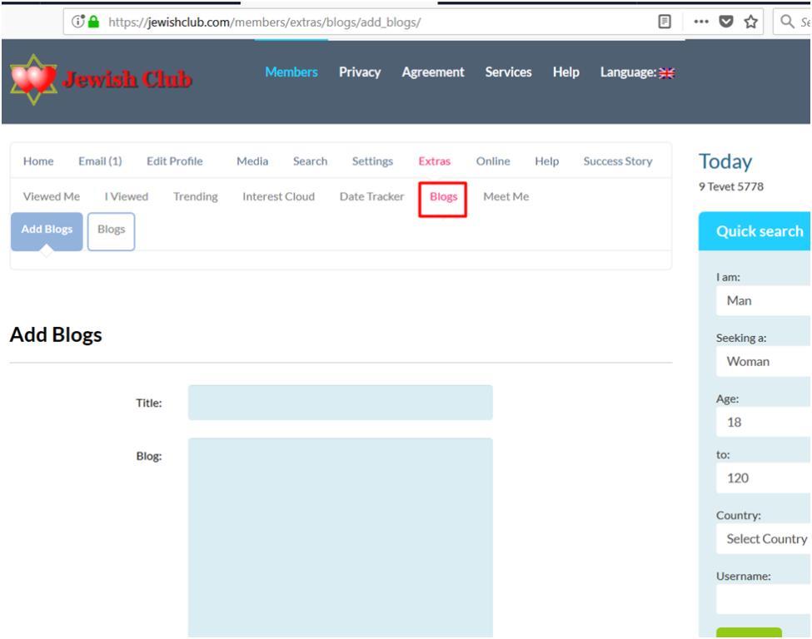Screen dimensions: 812x639
Task: Open Date Tracker
Action: [371, 196]
